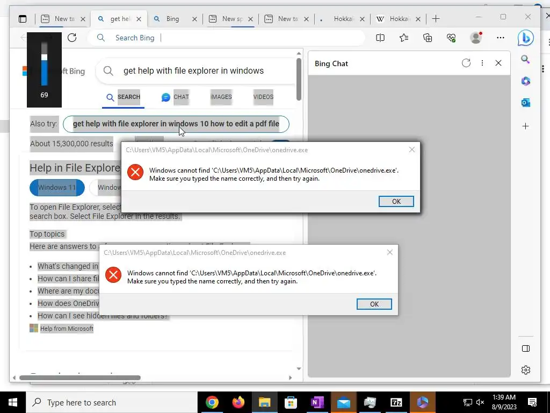The image size is (550, 413).
Task: Open Outlook icon in Edge sidebar
Action: (x=525, y=103)
